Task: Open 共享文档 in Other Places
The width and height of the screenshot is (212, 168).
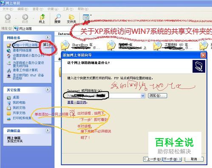Action: pos(19,113)
